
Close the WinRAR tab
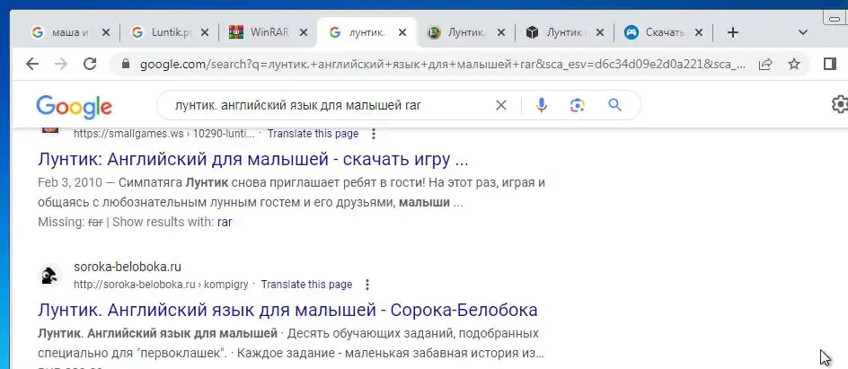coord(304,32)
